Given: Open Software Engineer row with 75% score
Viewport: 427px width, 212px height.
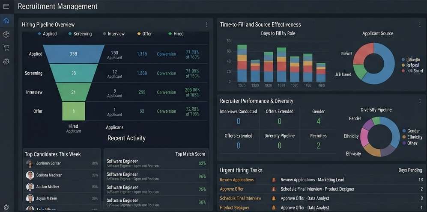Looking at the screenshot, I should pyautogui.click(x=156, y=189).
